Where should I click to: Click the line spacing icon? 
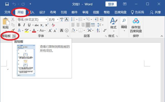coord(99,25)
